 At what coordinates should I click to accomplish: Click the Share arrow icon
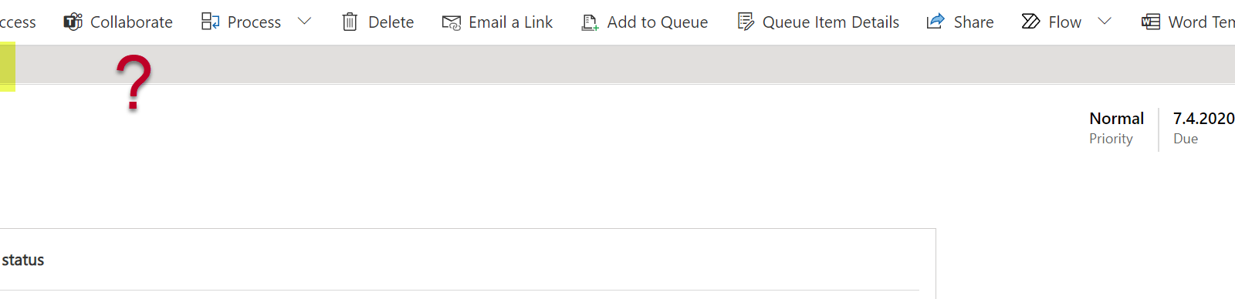point(936,22)
